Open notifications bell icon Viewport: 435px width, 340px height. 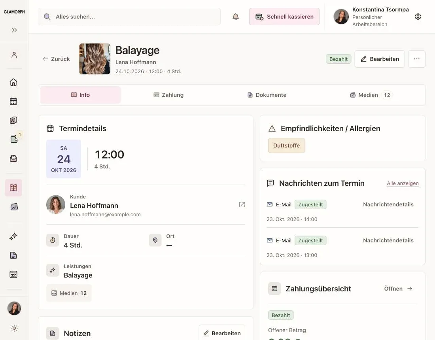[x=236, y=17]
